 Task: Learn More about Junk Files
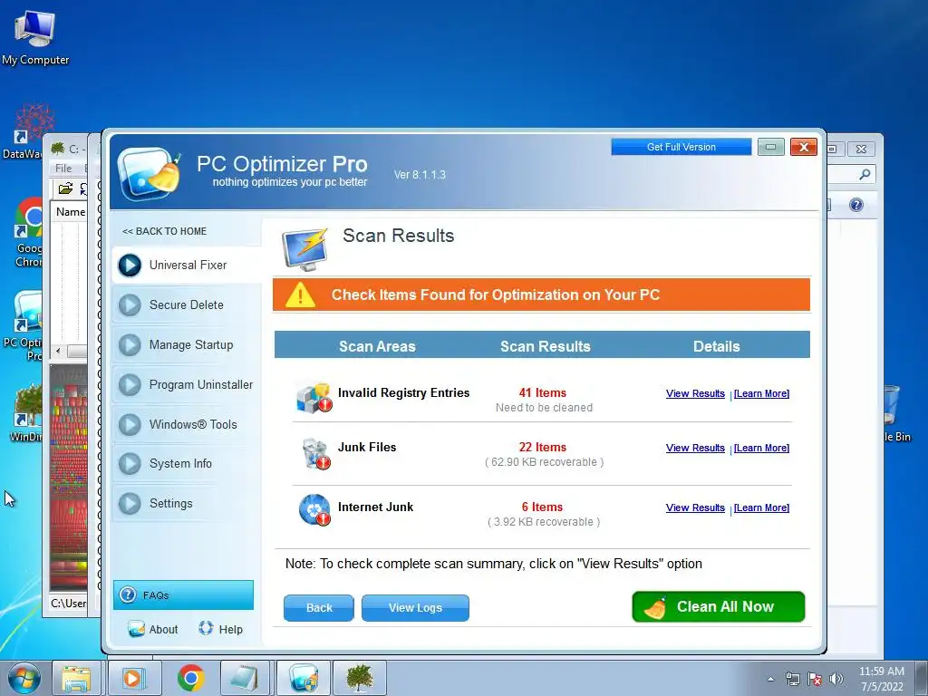point(761,448)
